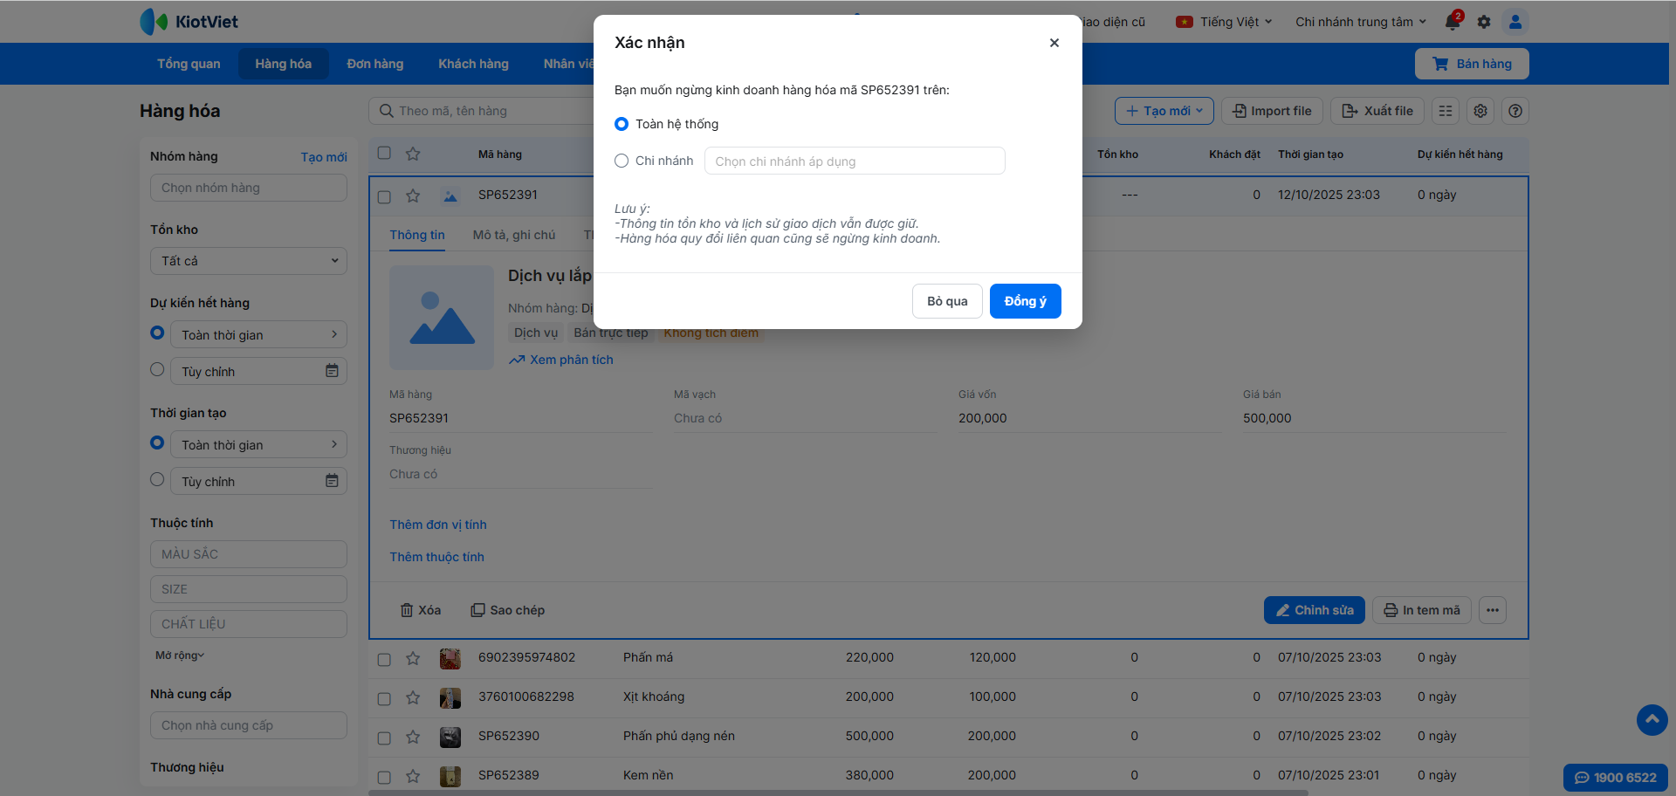This screenshot has height=796, width=1676.
Task: Star the Phấn má product
Action: pos(413,658)
